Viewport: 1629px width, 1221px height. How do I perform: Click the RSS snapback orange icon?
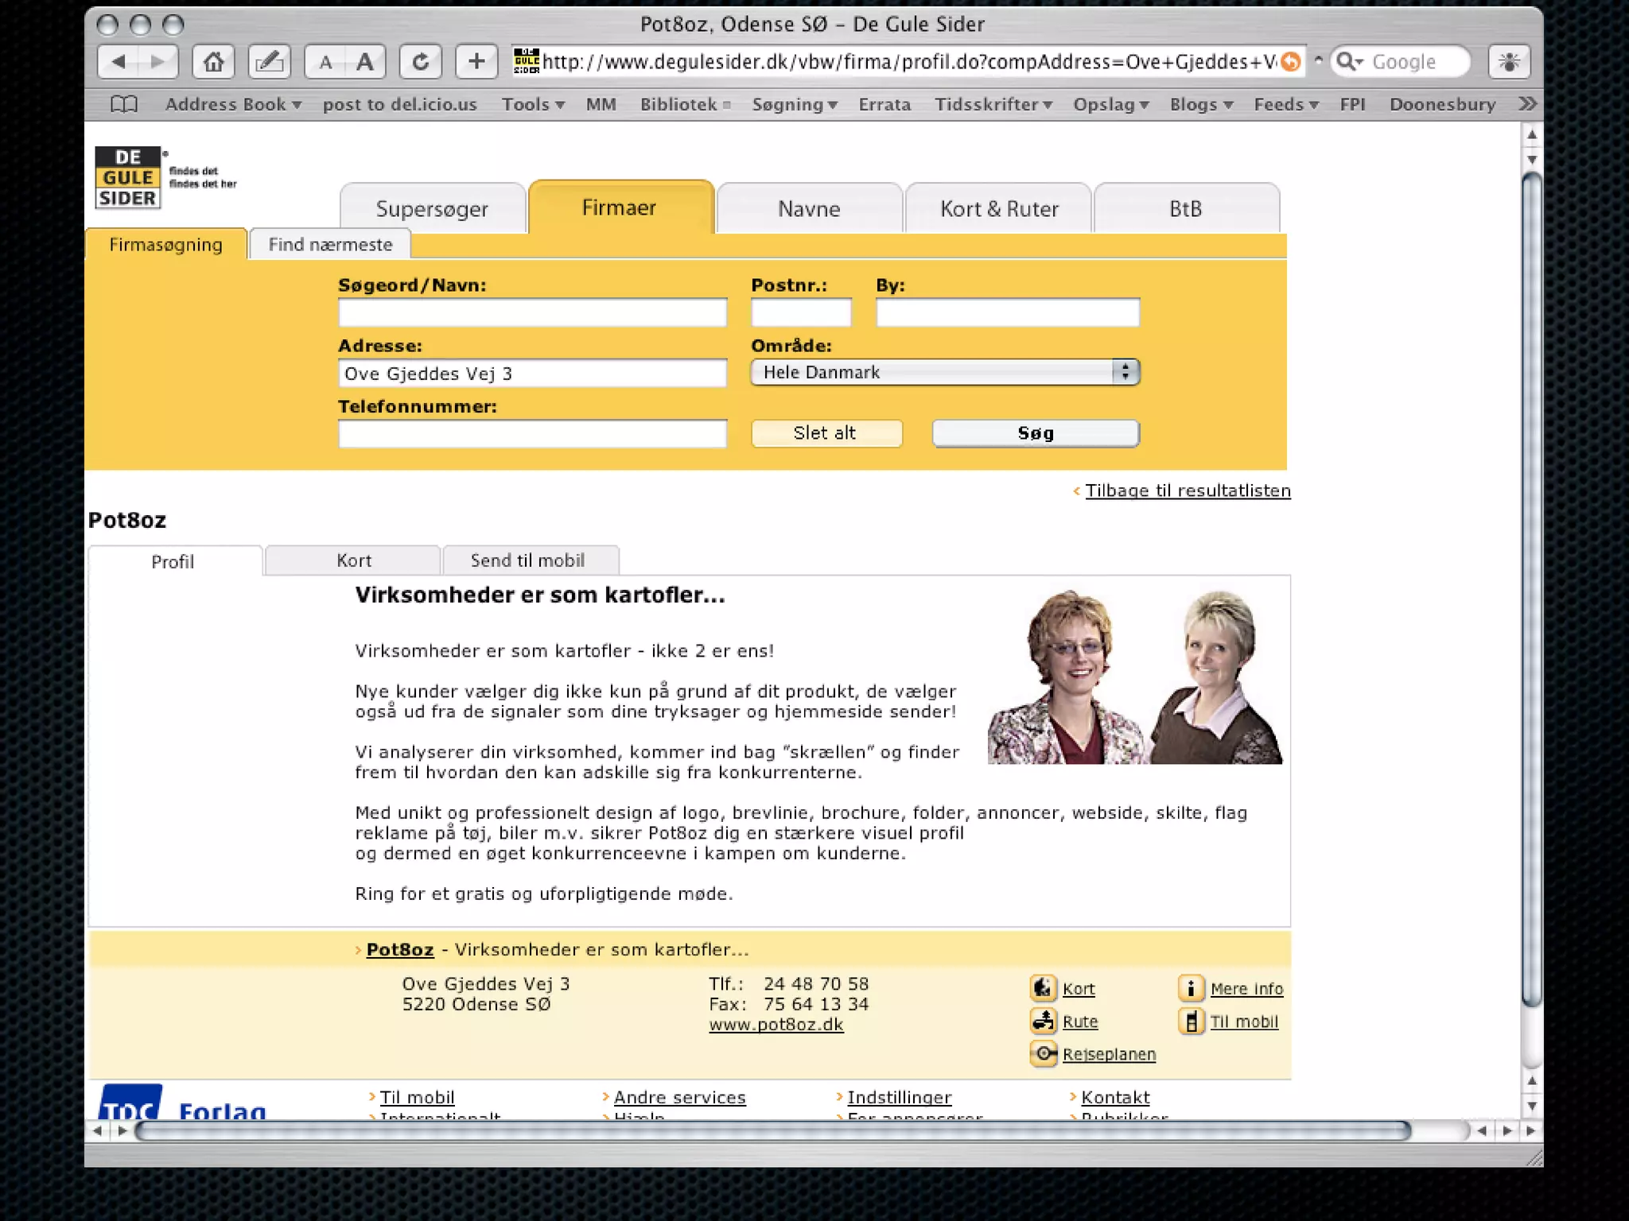pos(1291,62)
